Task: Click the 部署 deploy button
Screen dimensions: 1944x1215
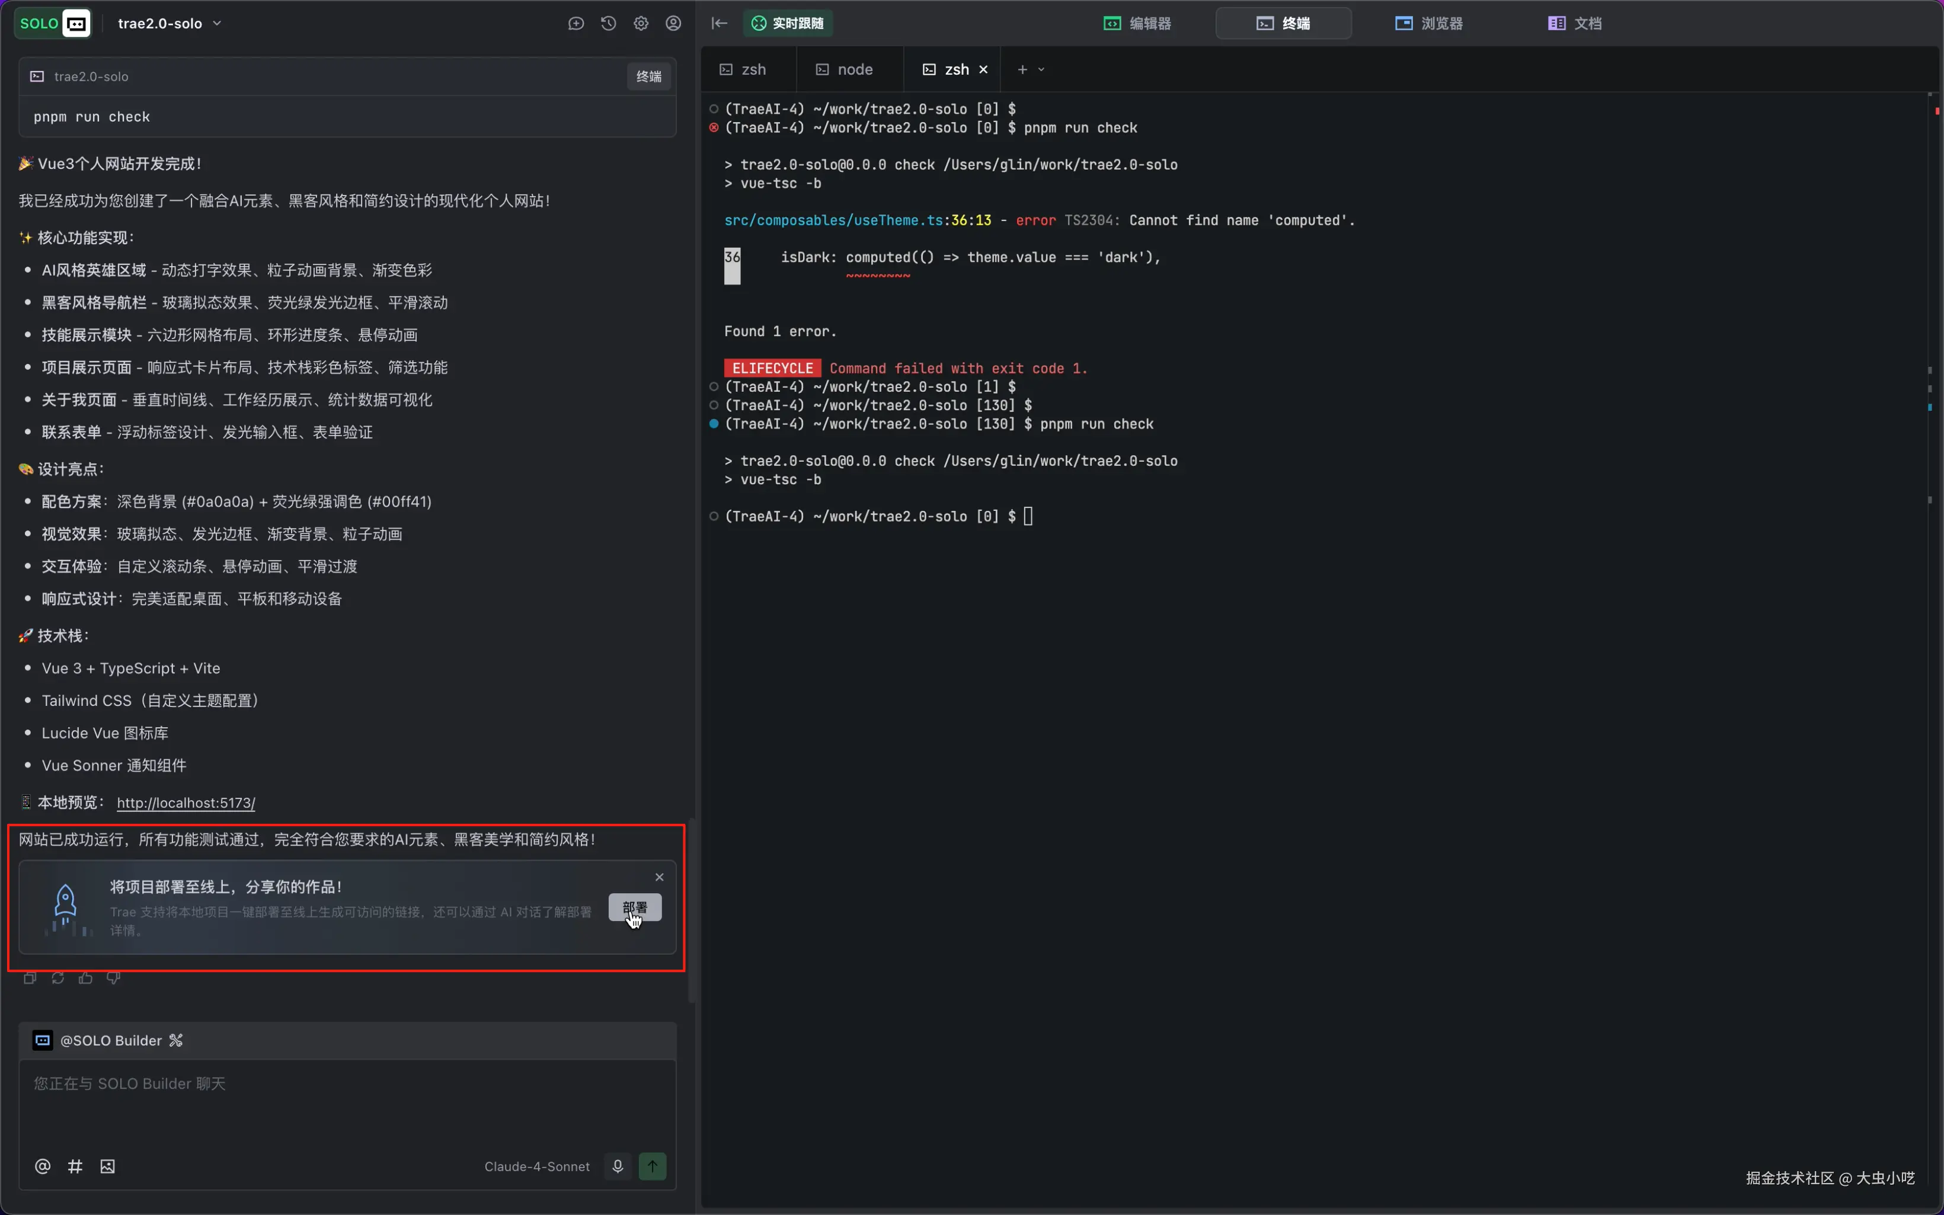Action: point(635,907)
